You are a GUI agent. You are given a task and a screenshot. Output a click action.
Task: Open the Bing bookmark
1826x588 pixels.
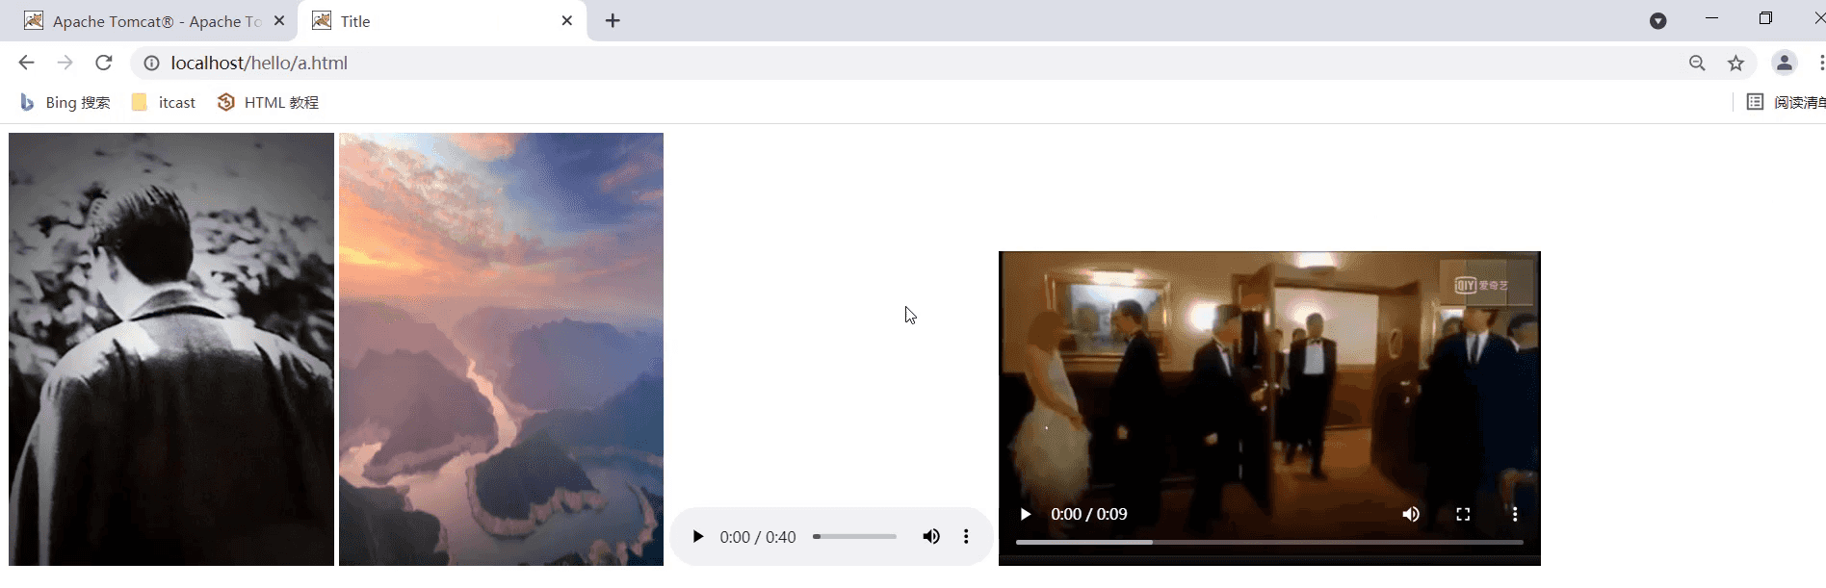65,103
